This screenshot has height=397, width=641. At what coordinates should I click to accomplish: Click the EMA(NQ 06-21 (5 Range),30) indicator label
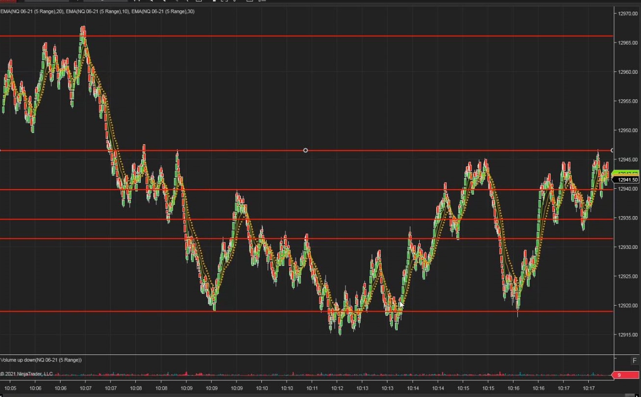coord(163,11)
